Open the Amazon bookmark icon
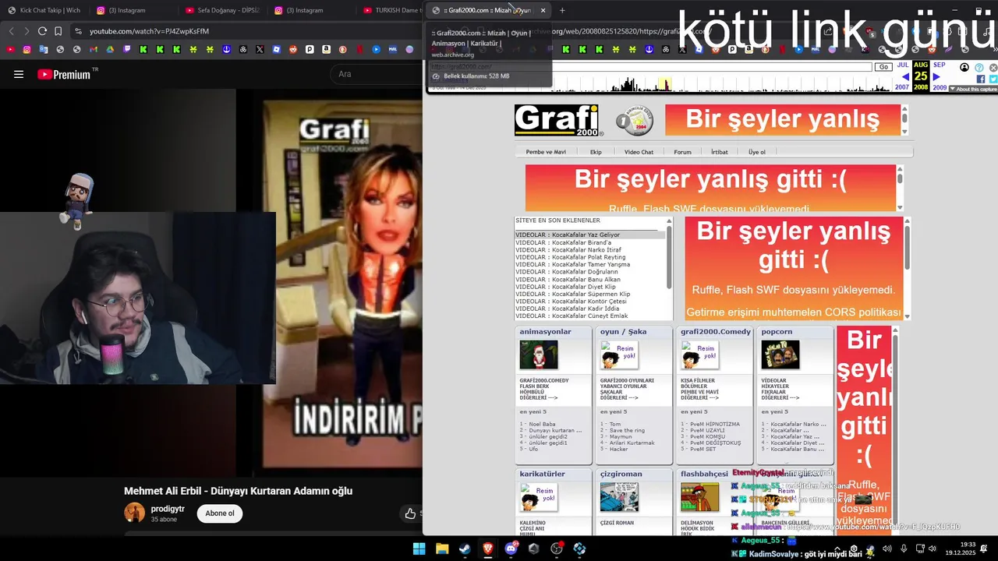 (x=326, y=49)
